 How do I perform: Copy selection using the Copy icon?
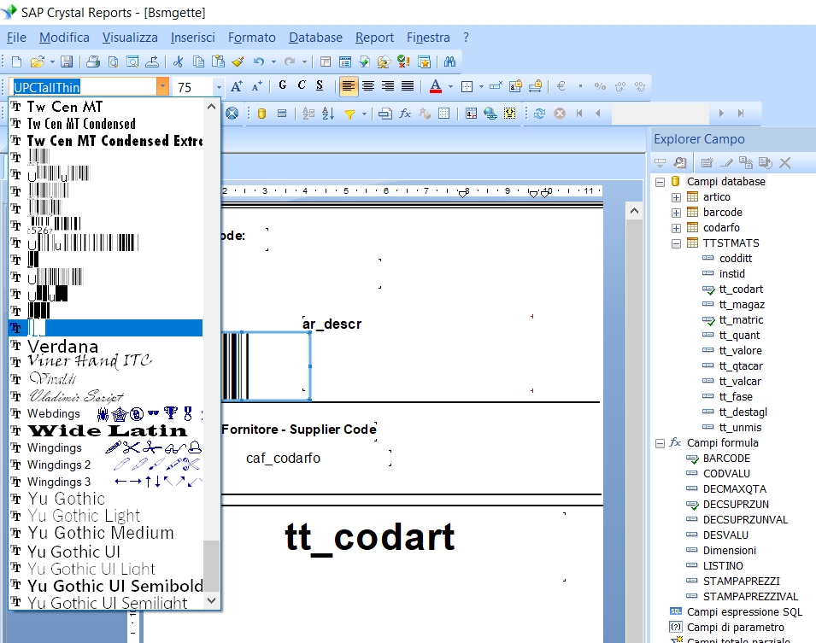tap(198, 61)
